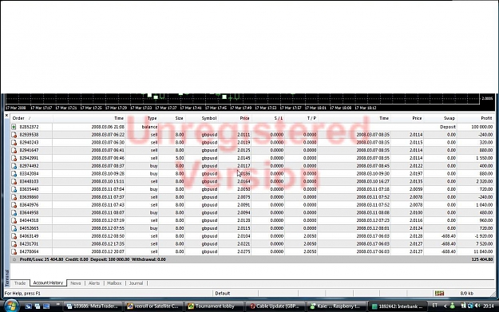This screenshot has width=499, height=312.
Task: Click the summary row icon beside Profit/Loss
Action: click(x=14, y=259)
